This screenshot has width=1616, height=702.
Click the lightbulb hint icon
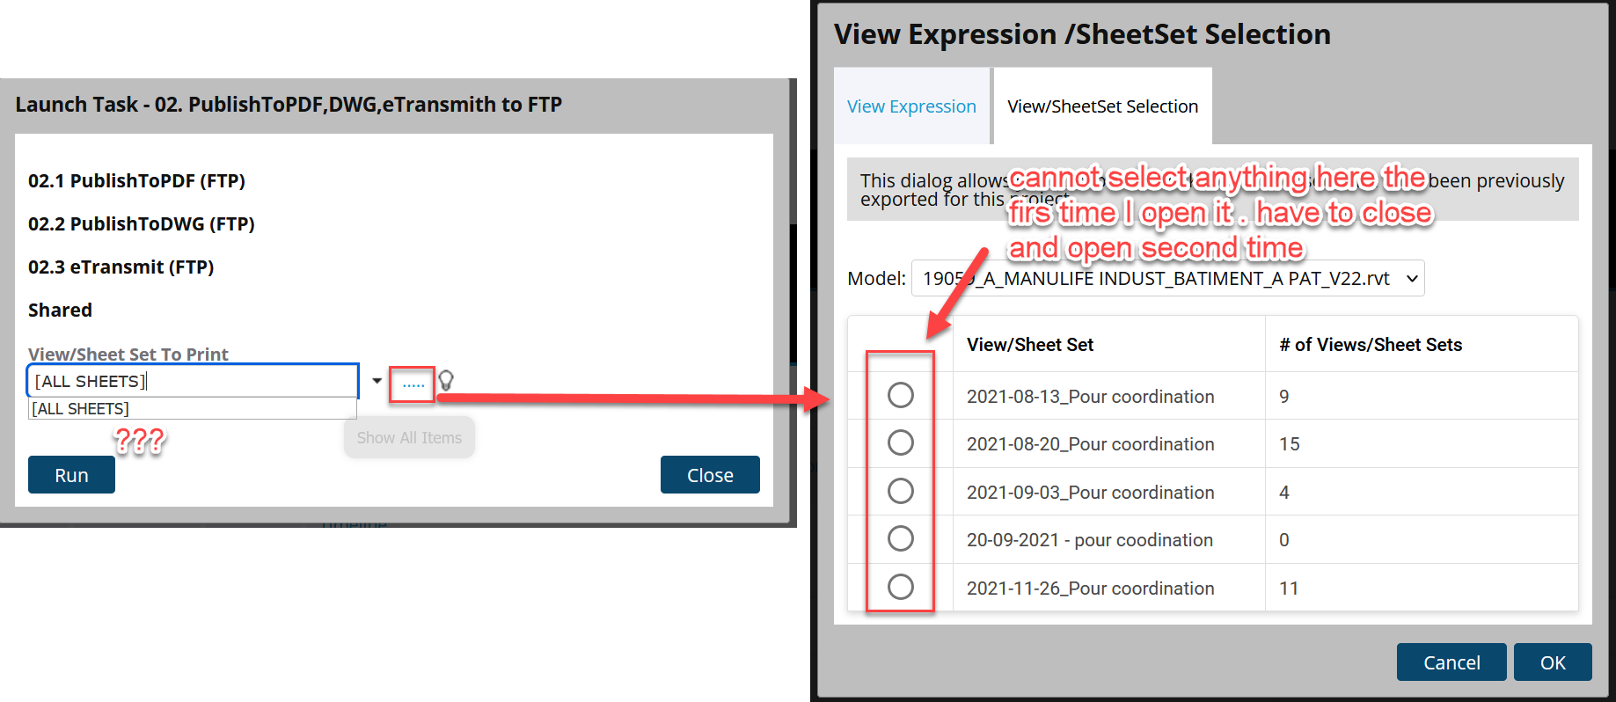click(x=446, y=381)
